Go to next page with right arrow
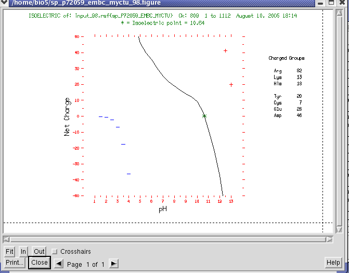The width and height of the screenshot is (349, 273). click(113, 264)
